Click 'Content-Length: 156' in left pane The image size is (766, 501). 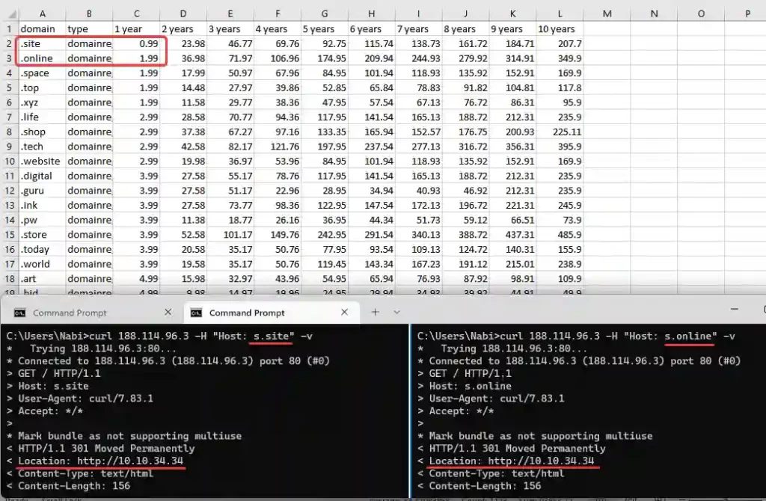[x=74, y=486]
